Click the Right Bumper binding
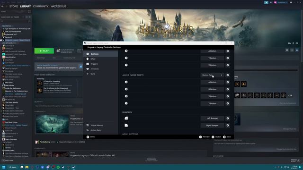Viewport: 303px width, 170px height. (x=212, y=126)
